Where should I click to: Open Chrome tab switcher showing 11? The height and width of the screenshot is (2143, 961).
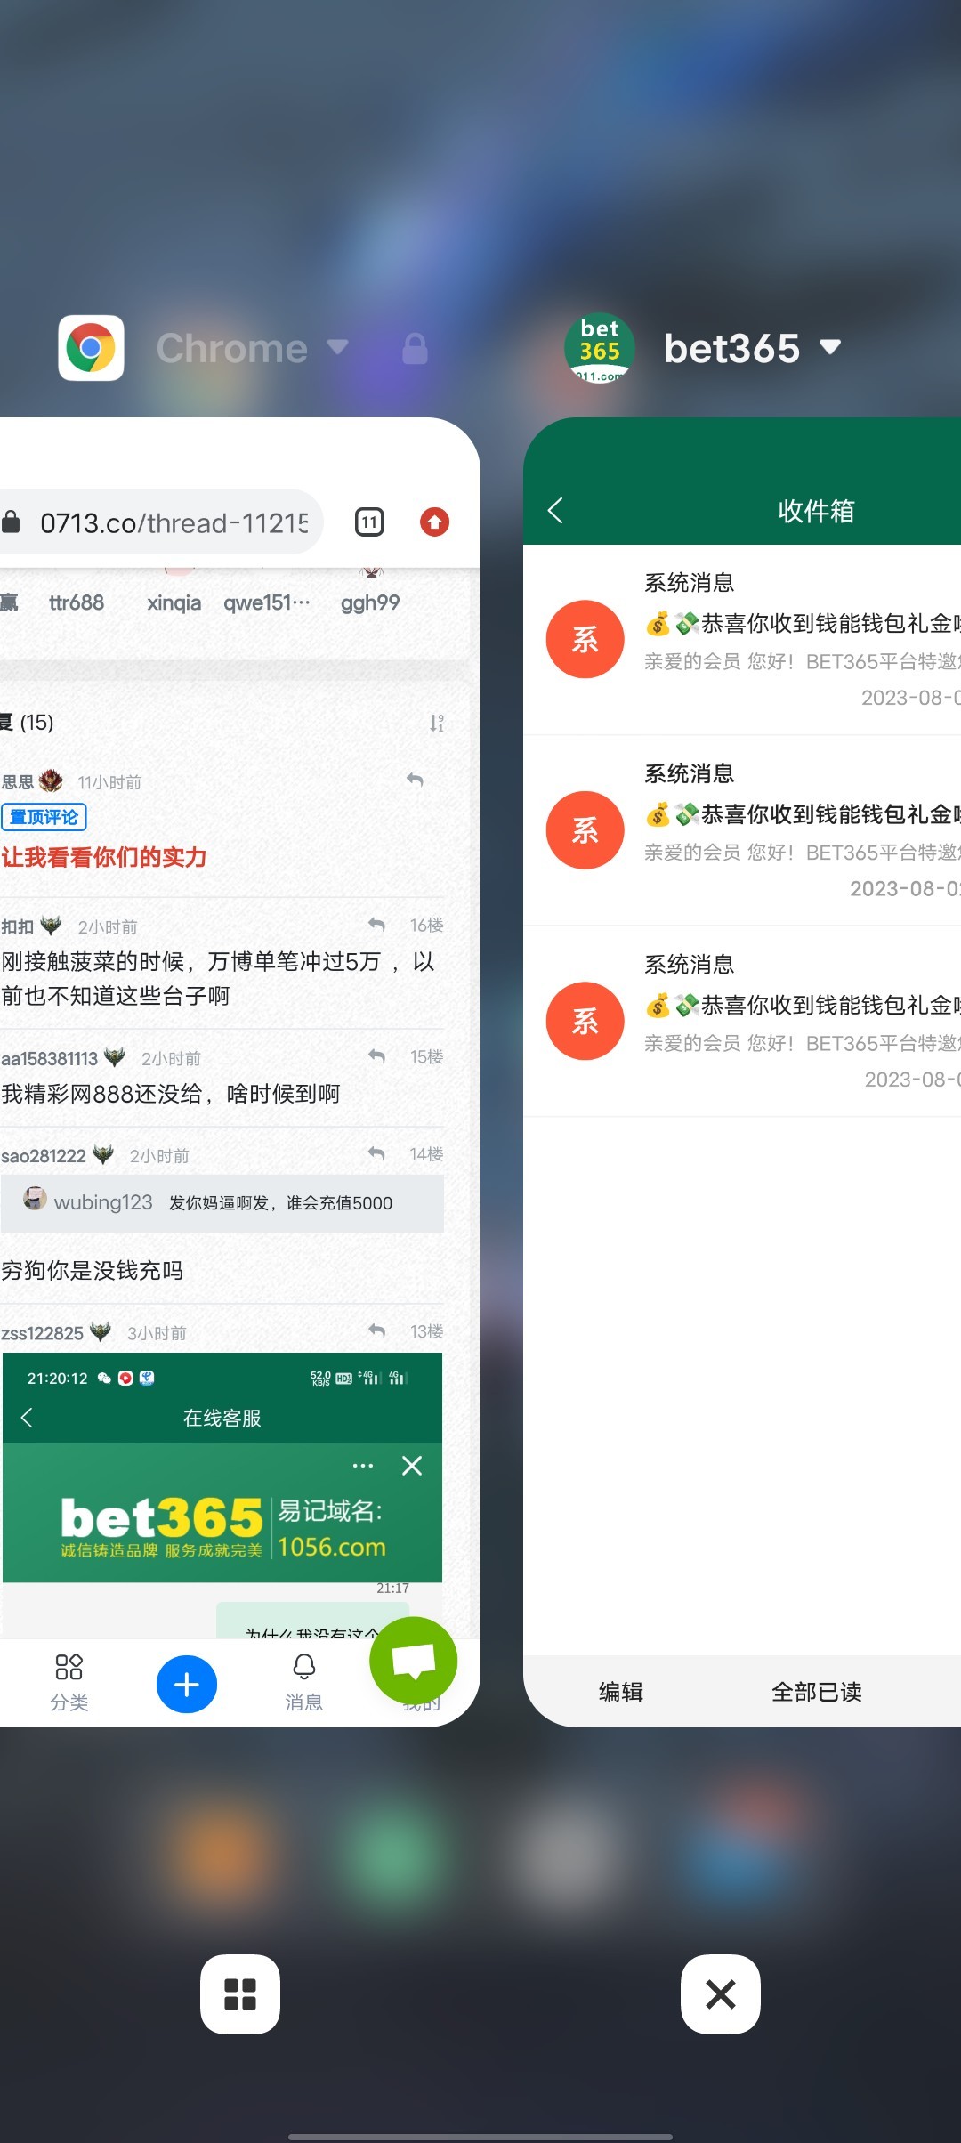[x=369, y=522]
